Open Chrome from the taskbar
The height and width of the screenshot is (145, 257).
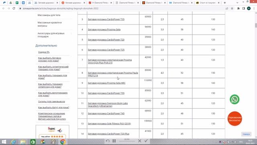click(x=63, y=142)
